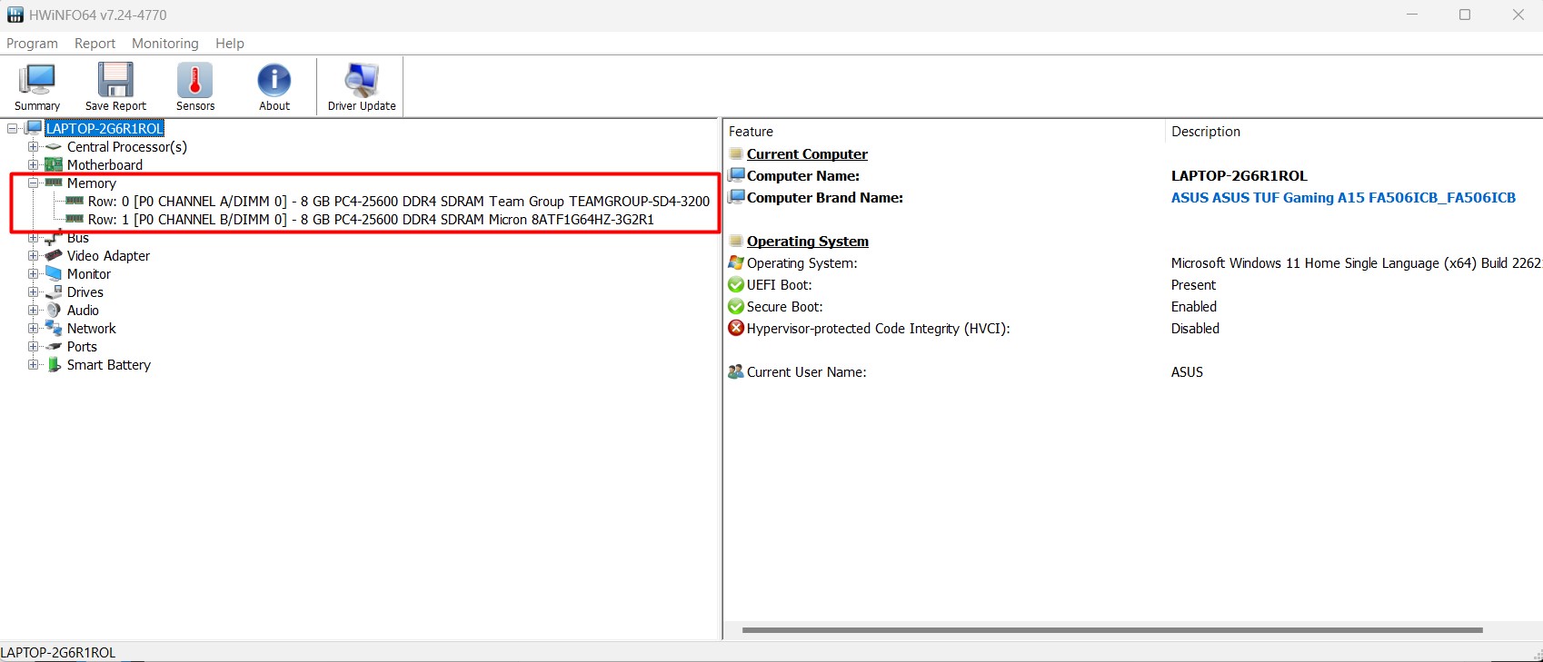Click the Save Report floppy icon

115,80
